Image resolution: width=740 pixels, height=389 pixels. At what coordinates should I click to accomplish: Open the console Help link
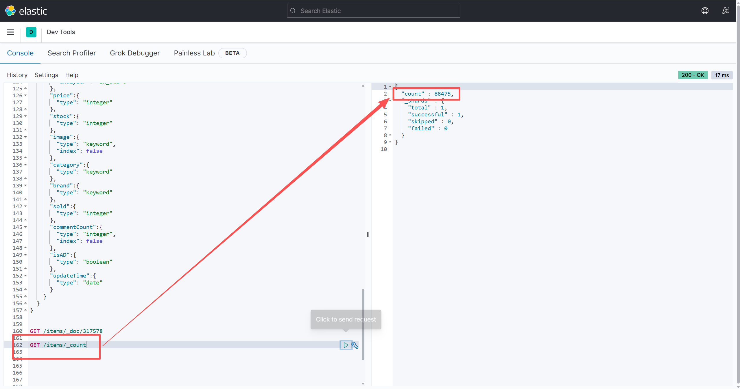pyautogui.click(x=72, y=75)
